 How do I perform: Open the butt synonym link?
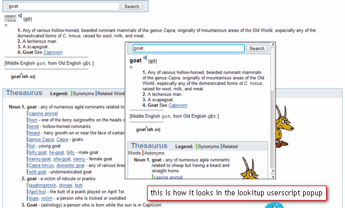tap(79, 186)
